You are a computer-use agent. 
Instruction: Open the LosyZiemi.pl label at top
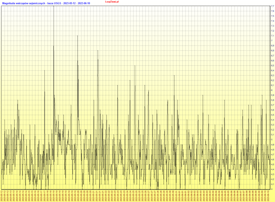tap(112, 1)
